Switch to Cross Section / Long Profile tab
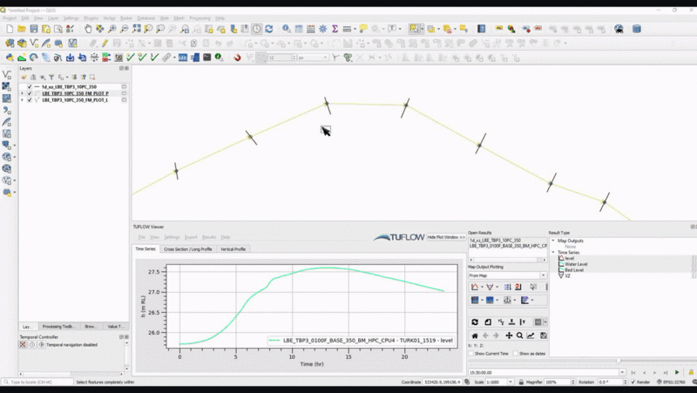The image size is (697, 393). pyautogui.click(x=187, y=249)
